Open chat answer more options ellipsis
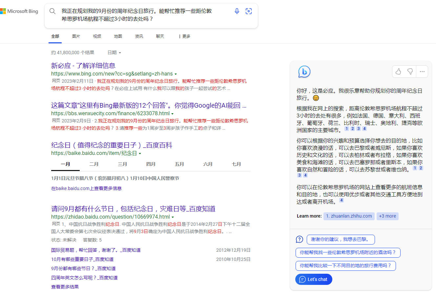The height and width of the screenshot is (299, 436). pos(422,71)
